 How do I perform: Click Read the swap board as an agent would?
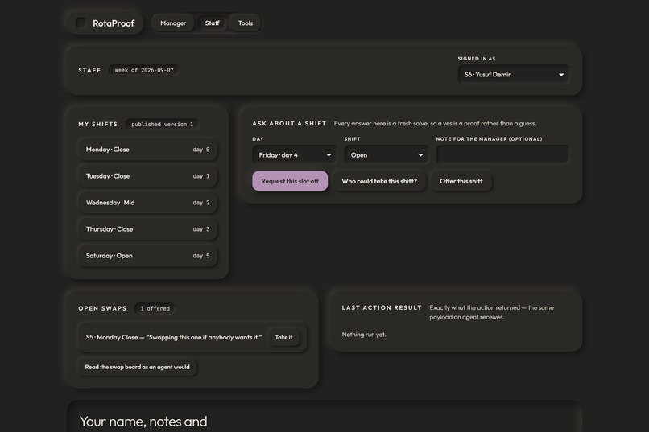pos(137,367)
